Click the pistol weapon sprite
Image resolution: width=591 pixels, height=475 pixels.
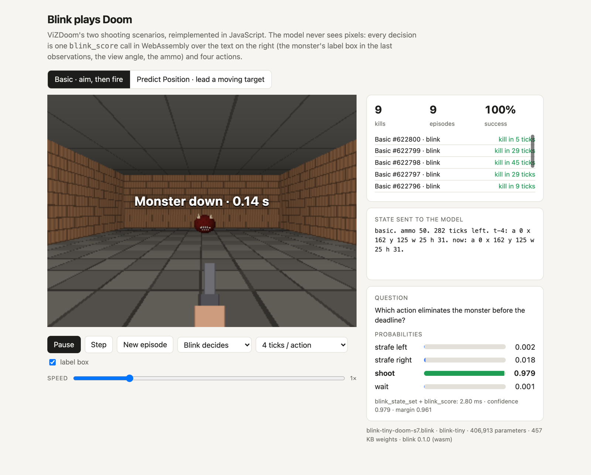209,295
